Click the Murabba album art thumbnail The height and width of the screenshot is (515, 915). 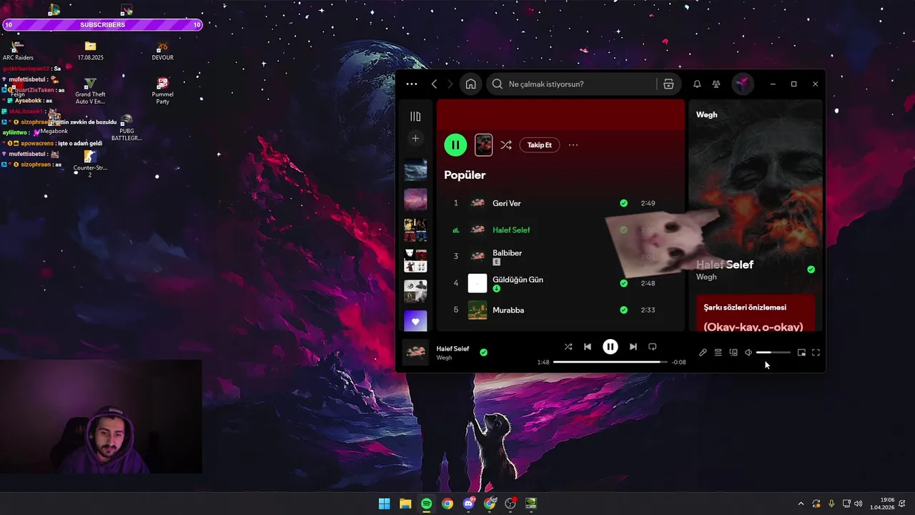tap(478, 310)
